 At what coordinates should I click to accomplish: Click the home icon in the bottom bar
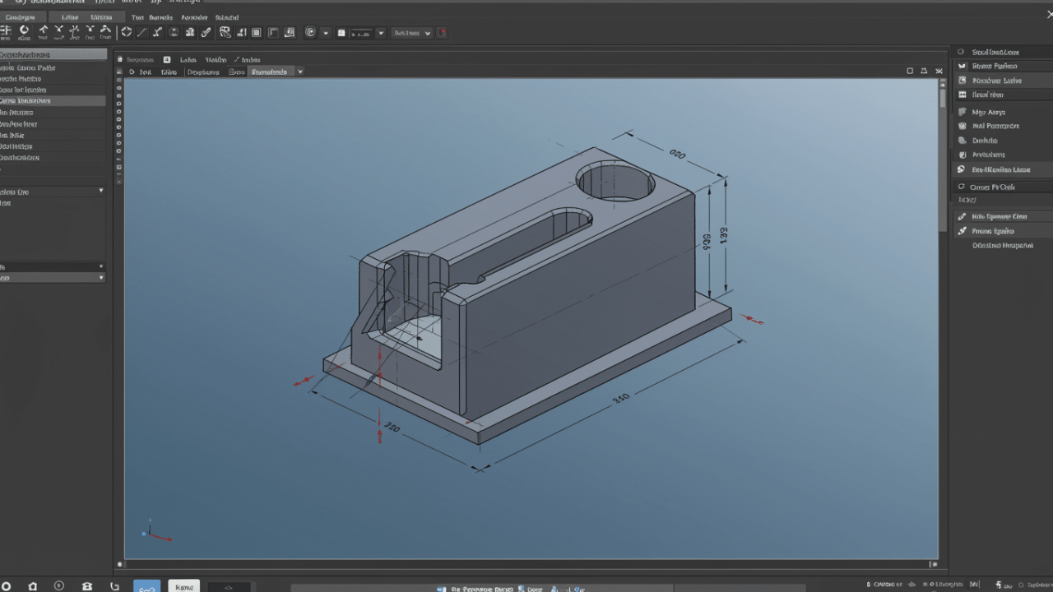click(x=33, y=586)
